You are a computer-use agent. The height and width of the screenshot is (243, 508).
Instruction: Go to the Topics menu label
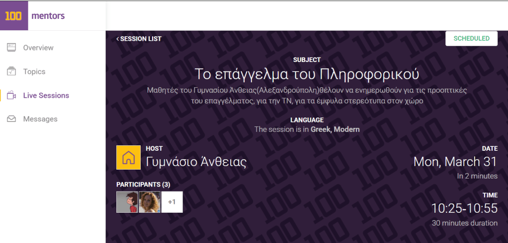coord(34,71)
